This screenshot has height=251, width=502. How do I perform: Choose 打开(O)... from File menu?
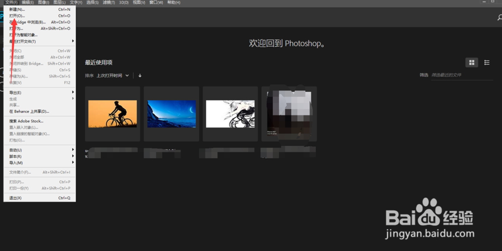click(x=40, y=16)
